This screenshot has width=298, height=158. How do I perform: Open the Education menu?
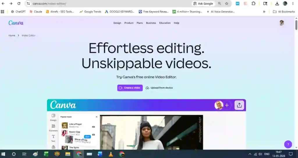pos(165,23)
